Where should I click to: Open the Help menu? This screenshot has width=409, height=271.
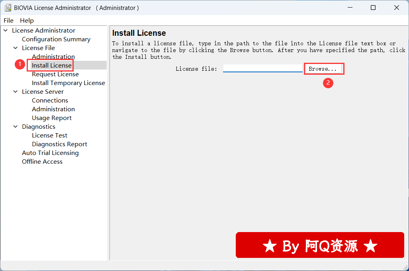tap(27, 20)
